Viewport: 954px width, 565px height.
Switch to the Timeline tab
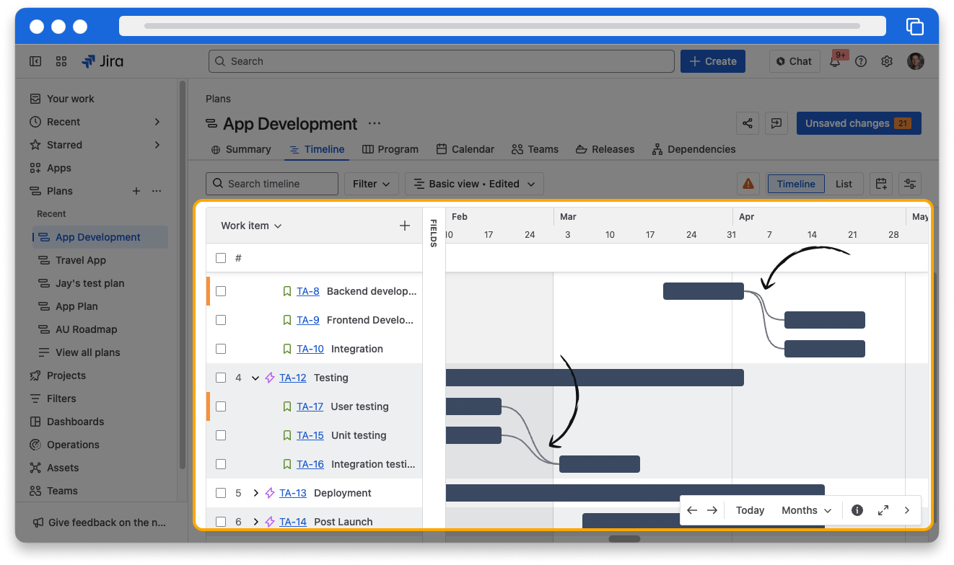click(x=317, y=149)
